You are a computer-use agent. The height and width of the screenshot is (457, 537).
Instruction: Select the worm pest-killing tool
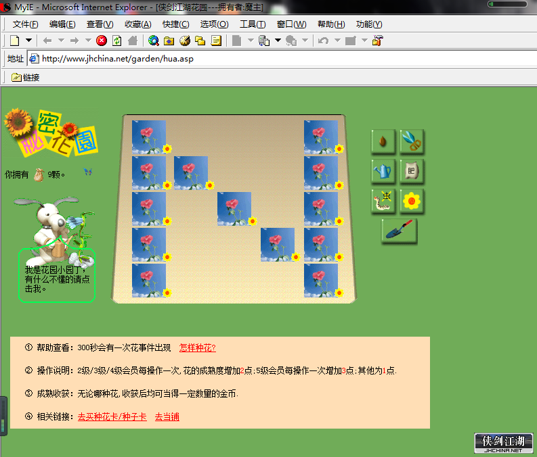383,201
